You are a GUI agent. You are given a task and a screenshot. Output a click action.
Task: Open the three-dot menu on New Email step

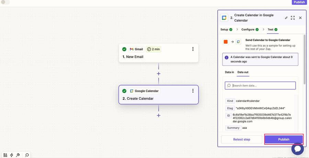coord(193,49)
